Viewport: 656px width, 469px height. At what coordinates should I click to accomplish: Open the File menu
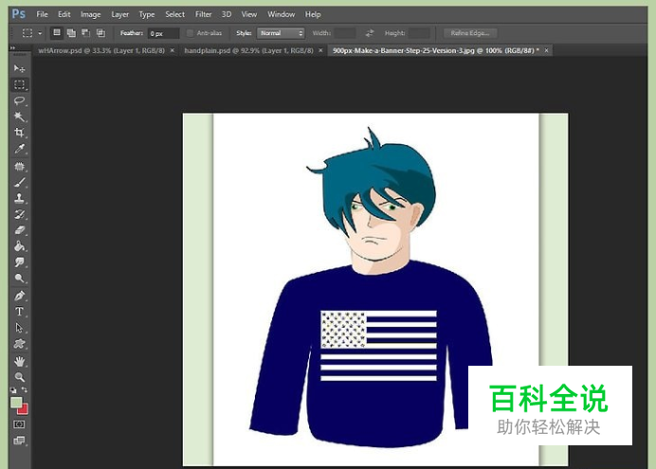(x=42, y=14)
